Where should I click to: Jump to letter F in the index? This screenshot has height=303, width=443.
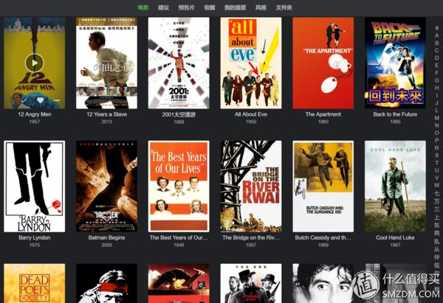point(437,73)
